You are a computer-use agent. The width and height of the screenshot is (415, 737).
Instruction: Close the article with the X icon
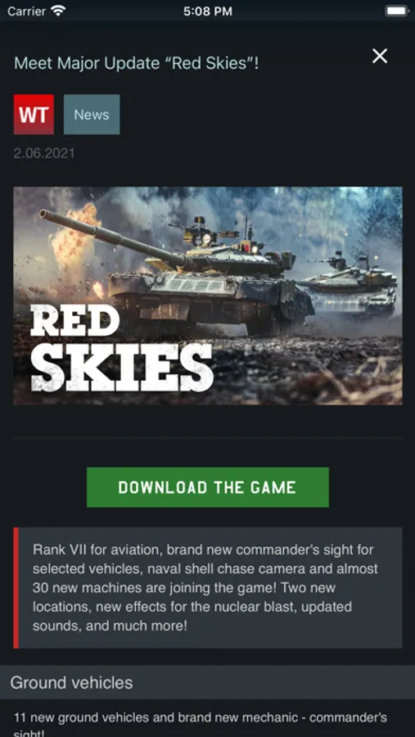pos(380,56)
